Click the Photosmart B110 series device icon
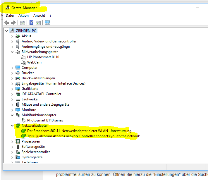This screenshot has width=208, height=180. pos(23,120)
